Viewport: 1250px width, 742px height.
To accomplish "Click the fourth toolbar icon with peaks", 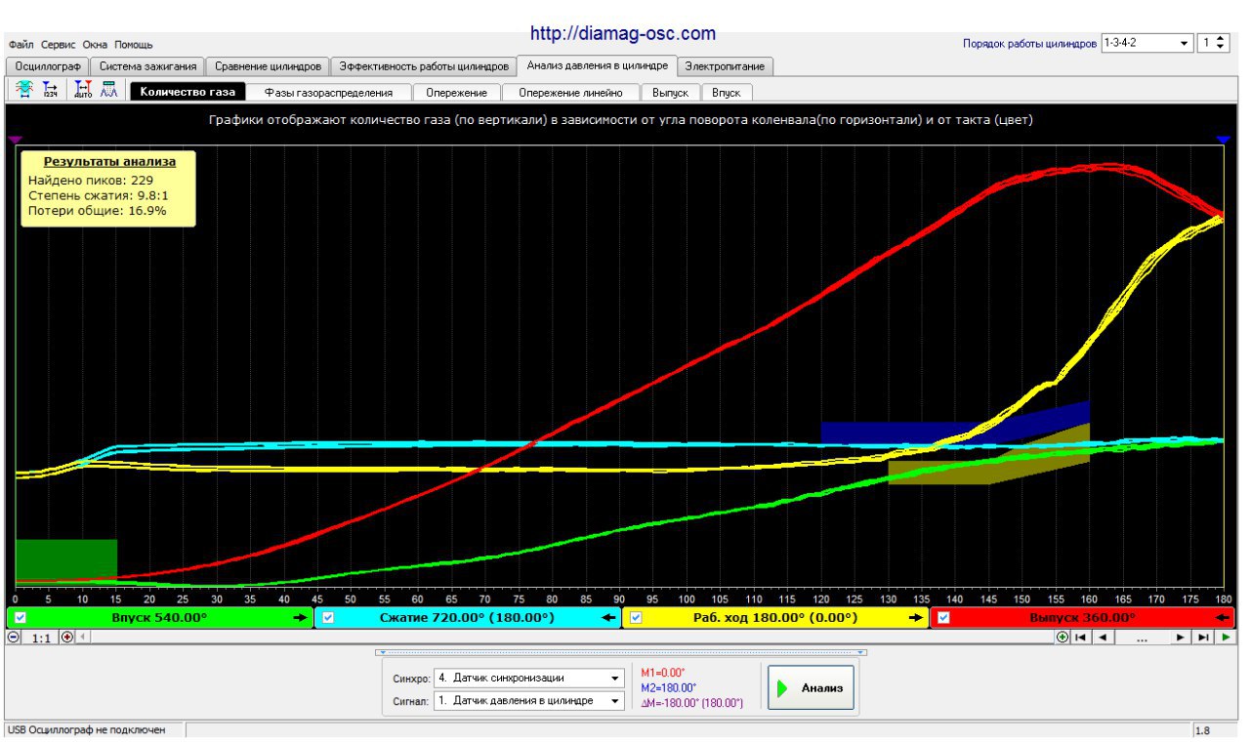I will [x=108, y=90].
